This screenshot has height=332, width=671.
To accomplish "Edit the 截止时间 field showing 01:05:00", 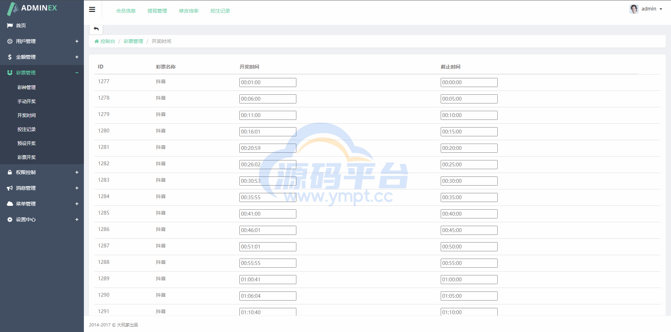I will tap(469, 296).
